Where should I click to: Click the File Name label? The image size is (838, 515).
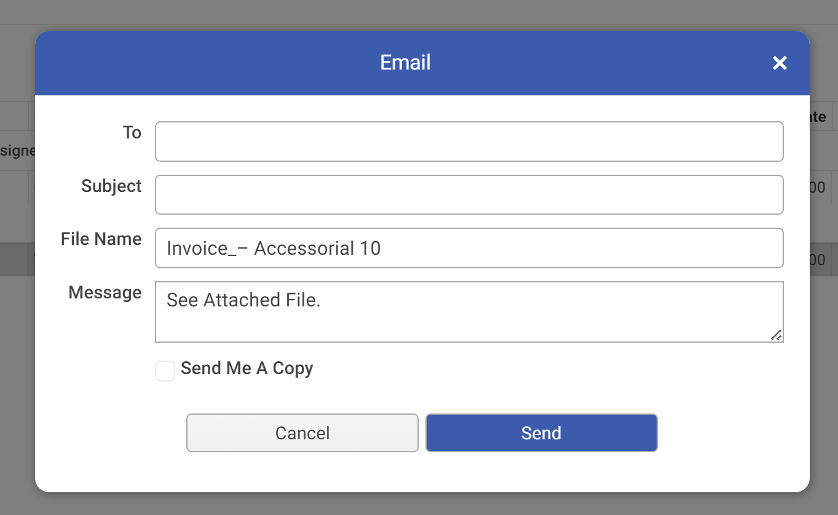click(100, 239)
